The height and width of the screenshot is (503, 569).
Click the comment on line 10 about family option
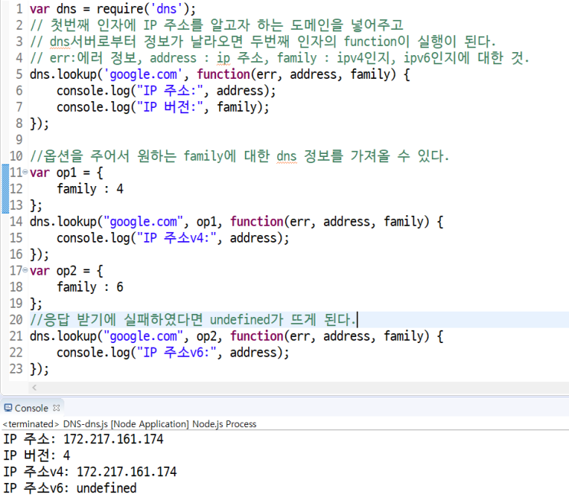(x=240, y=156)
